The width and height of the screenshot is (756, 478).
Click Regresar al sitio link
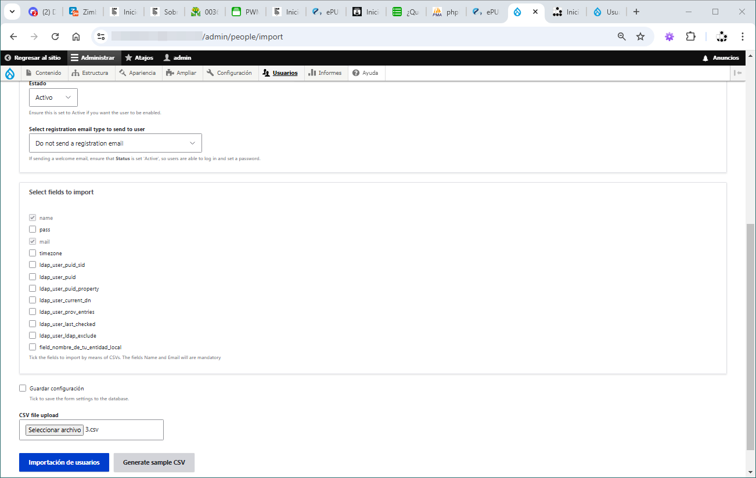33,58
